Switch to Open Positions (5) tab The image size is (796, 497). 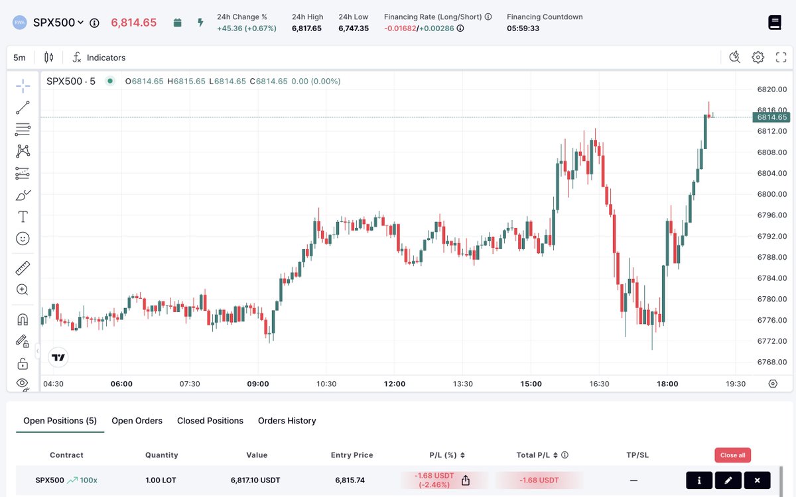pyautogui.click(x=60, y=421)
